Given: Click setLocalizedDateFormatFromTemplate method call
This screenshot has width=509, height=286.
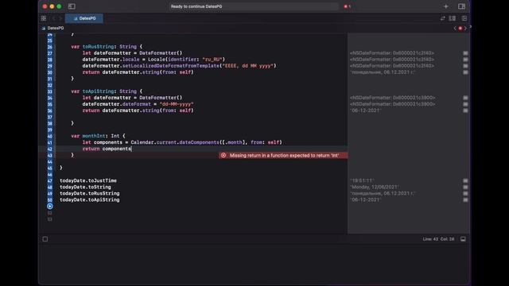Looking at the screenshot, I should click(x=171, y=66).
